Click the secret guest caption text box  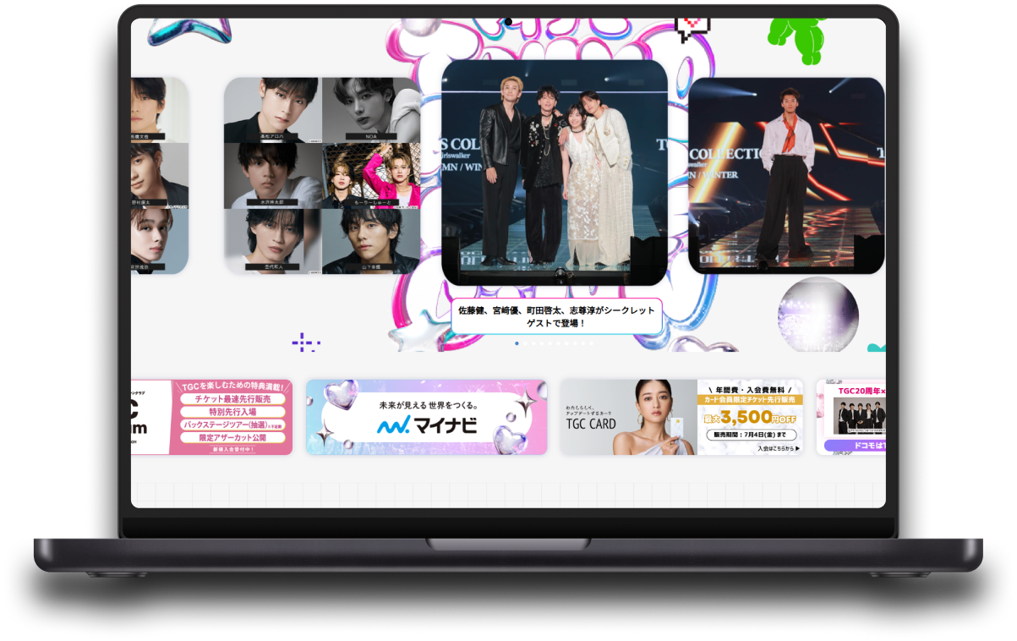pyautogui.click(x=555, y=316)
